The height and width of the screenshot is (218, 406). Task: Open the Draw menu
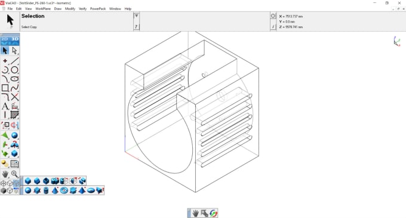point(58,9)
